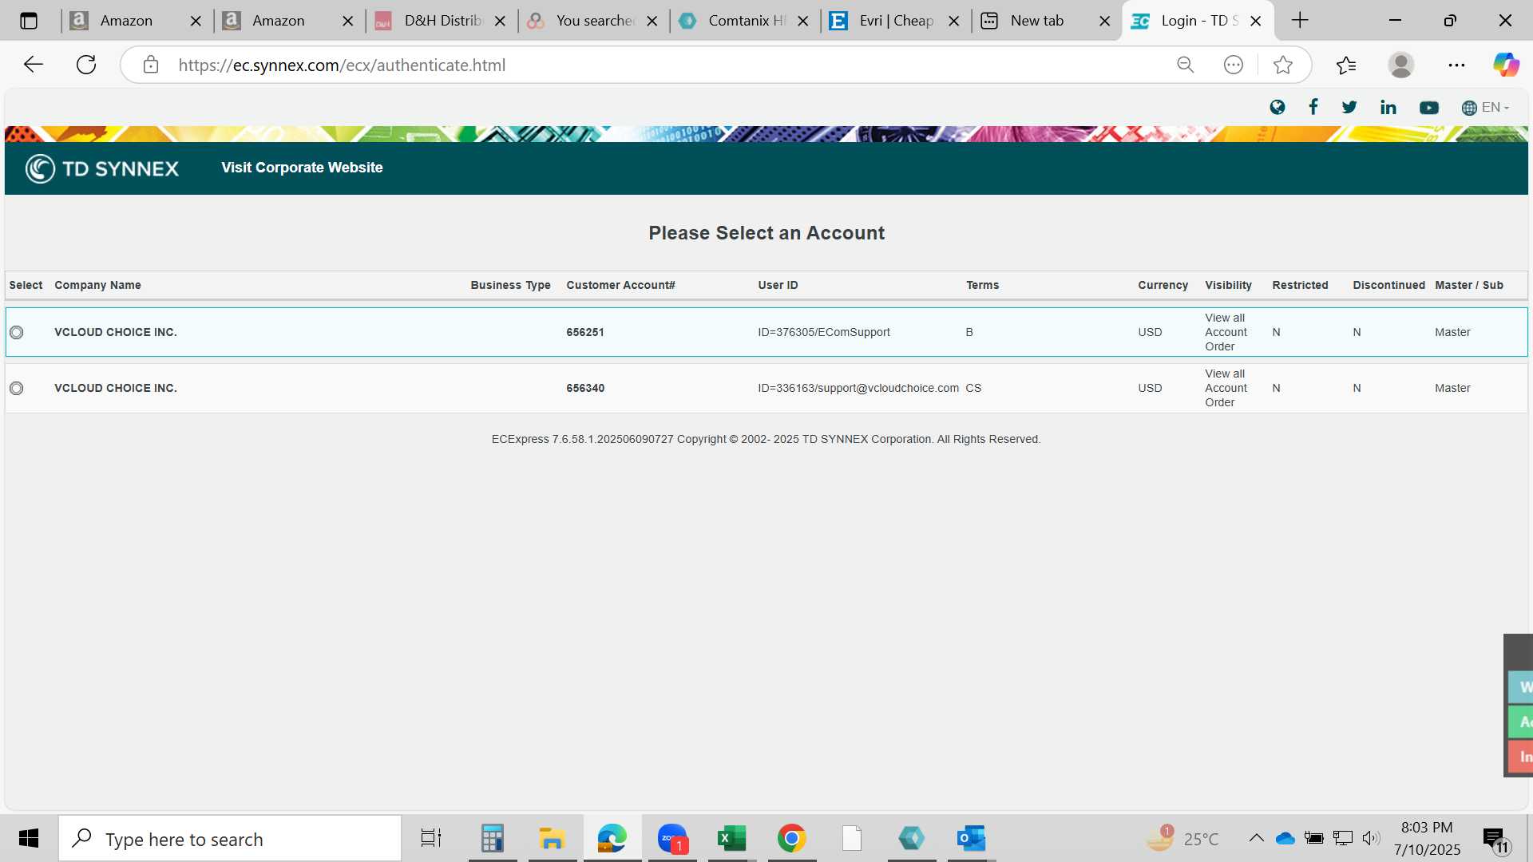
Task: Expand the EN language dropdown
Action: 1485,107
